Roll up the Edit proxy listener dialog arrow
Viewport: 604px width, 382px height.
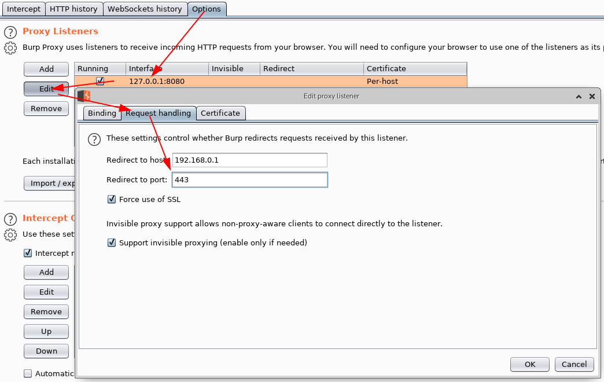tap(579, 97)
